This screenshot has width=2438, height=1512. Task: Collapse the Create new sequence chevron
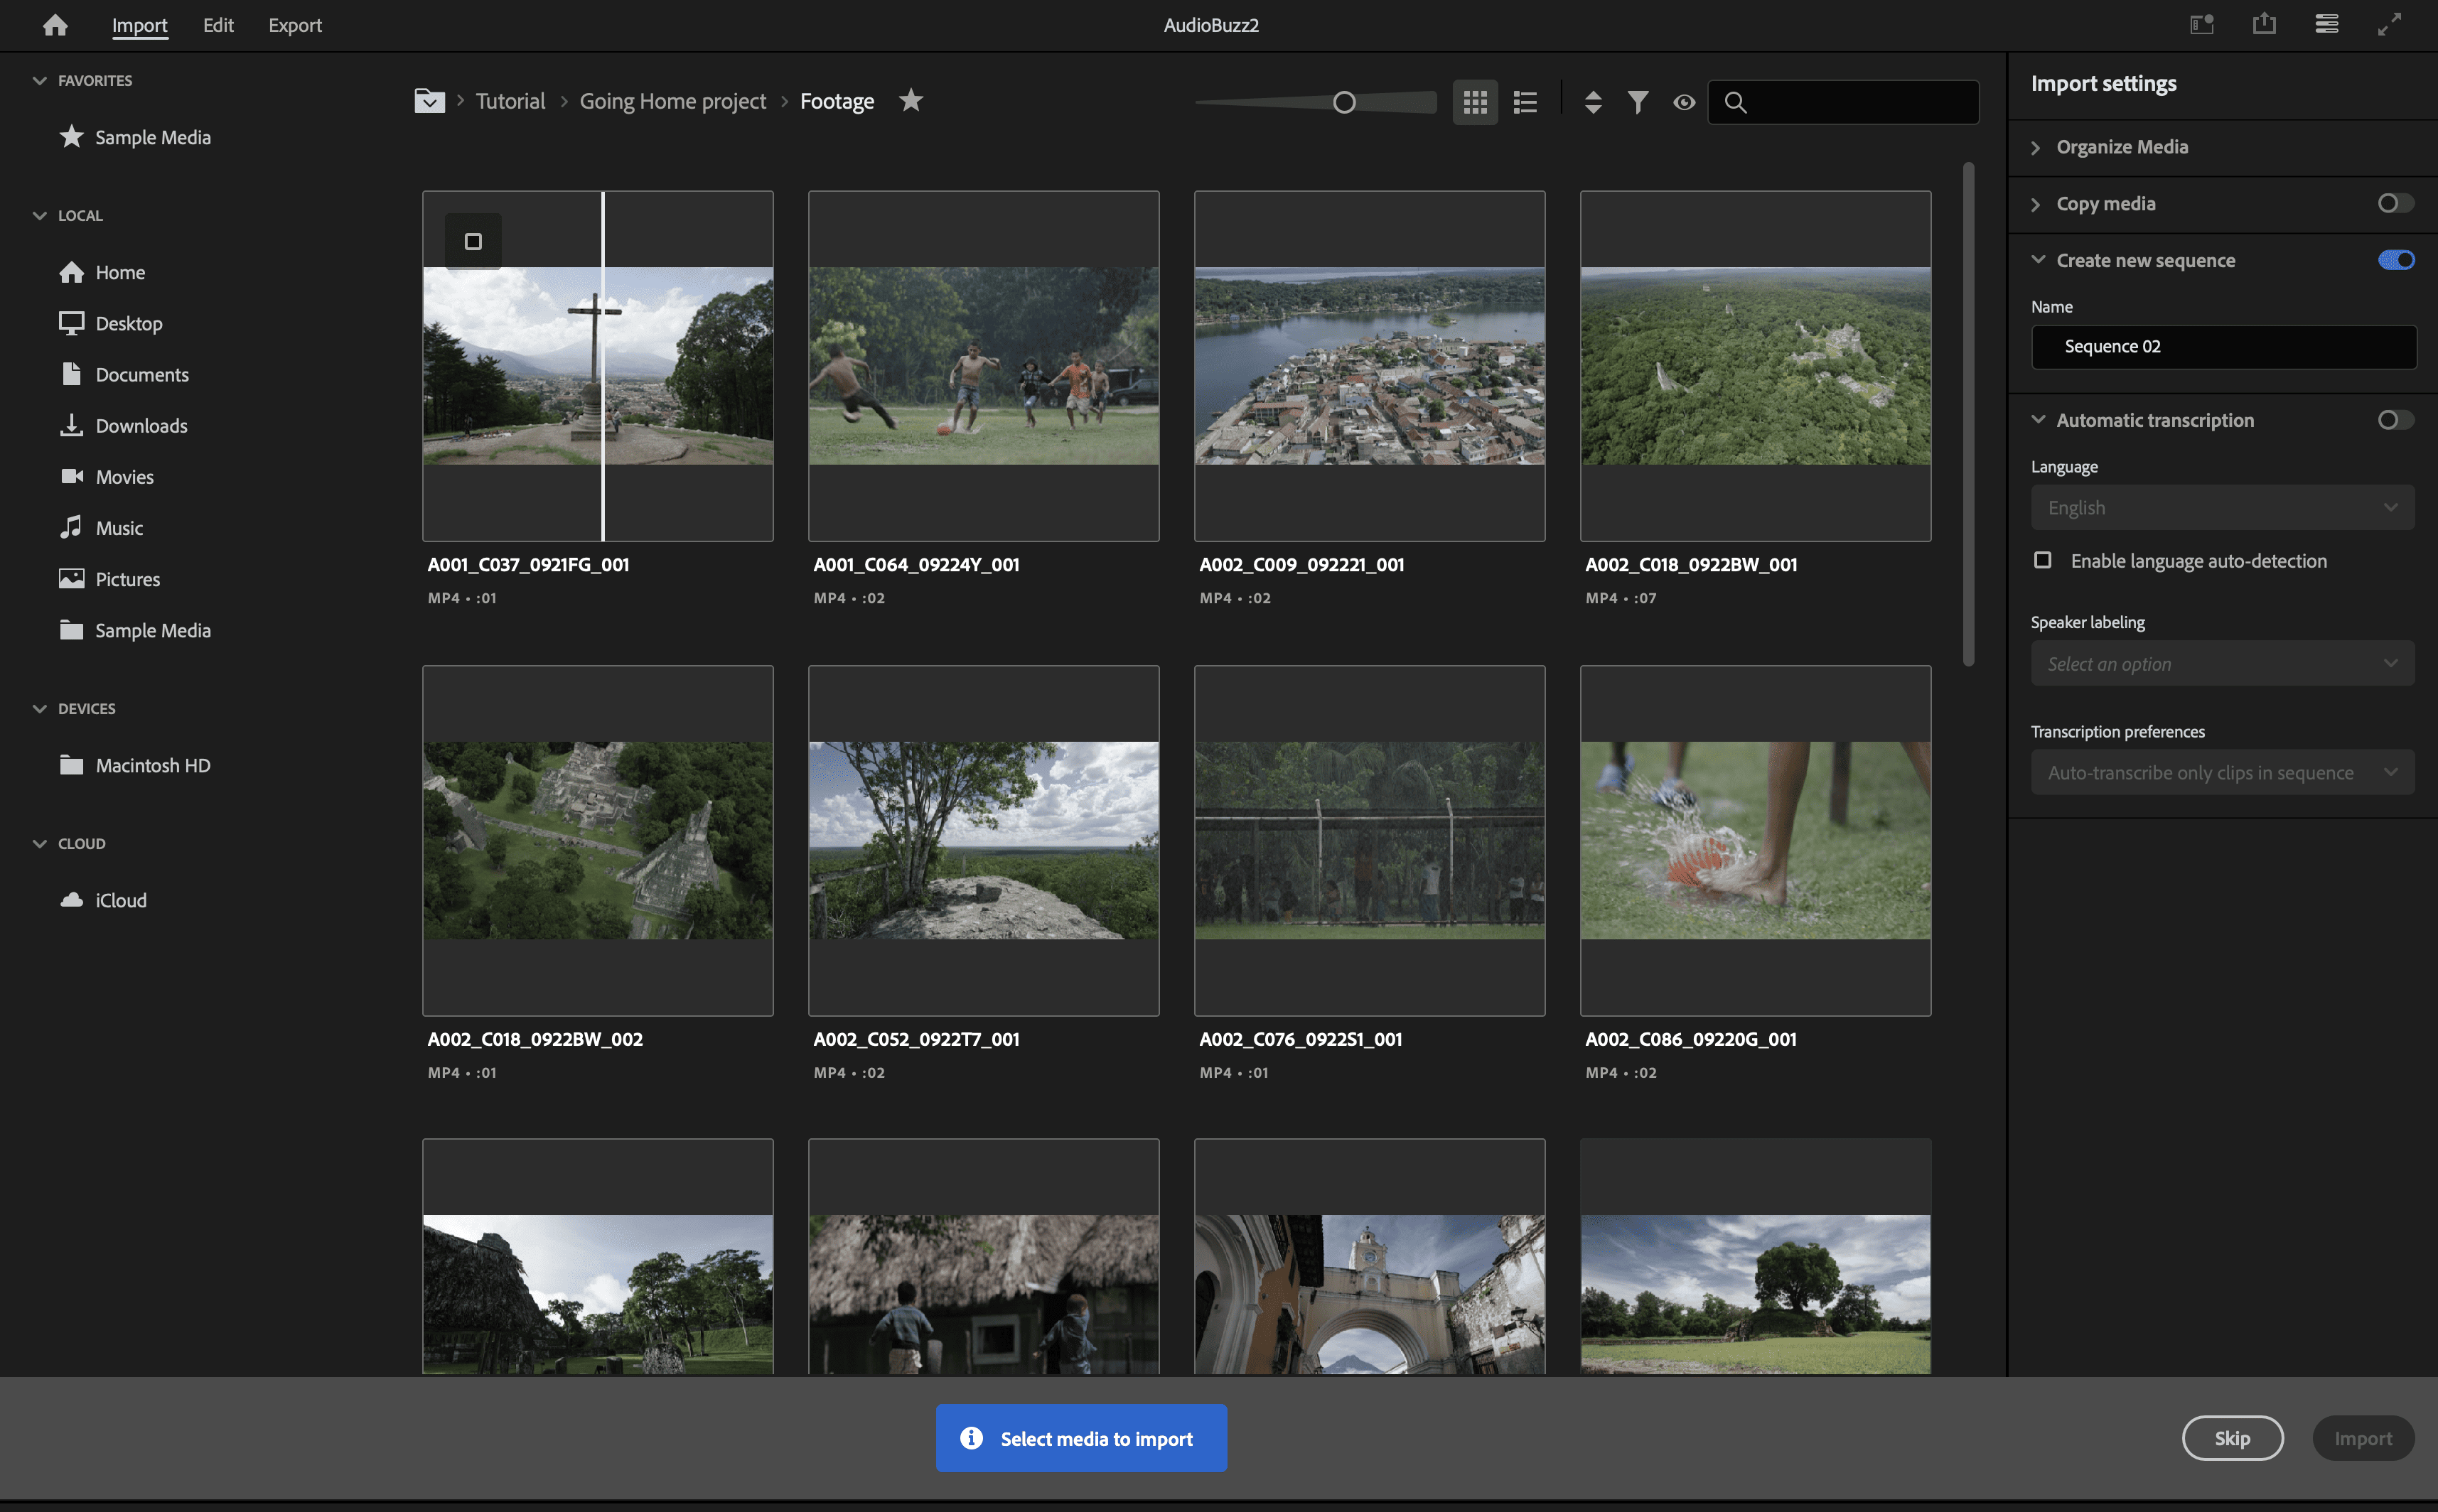(2037, 259)
